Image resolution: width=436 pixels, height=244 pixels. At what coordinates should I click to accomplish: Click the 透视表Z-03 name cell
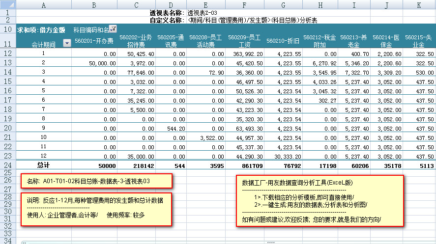click(202, 12)
